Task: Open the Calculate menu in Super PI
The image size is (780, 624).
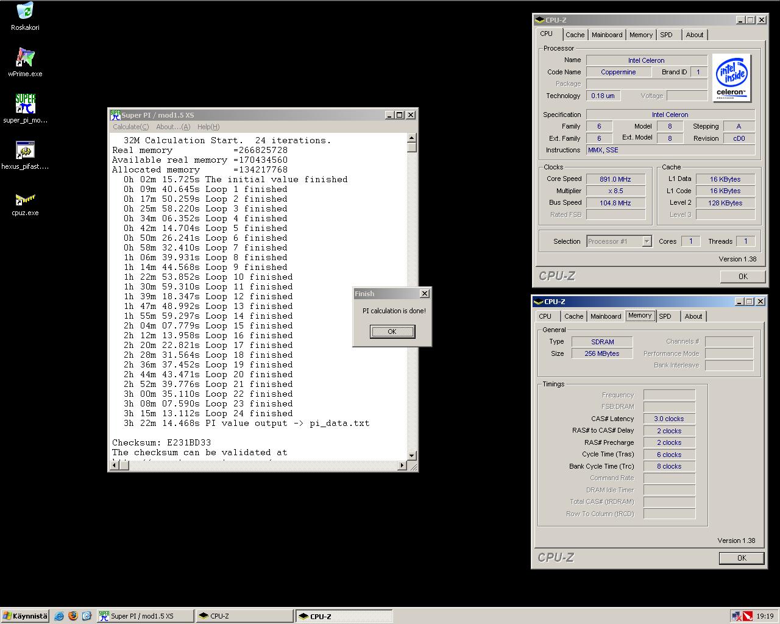Action: pyautogui.click(x=130, y=127)
